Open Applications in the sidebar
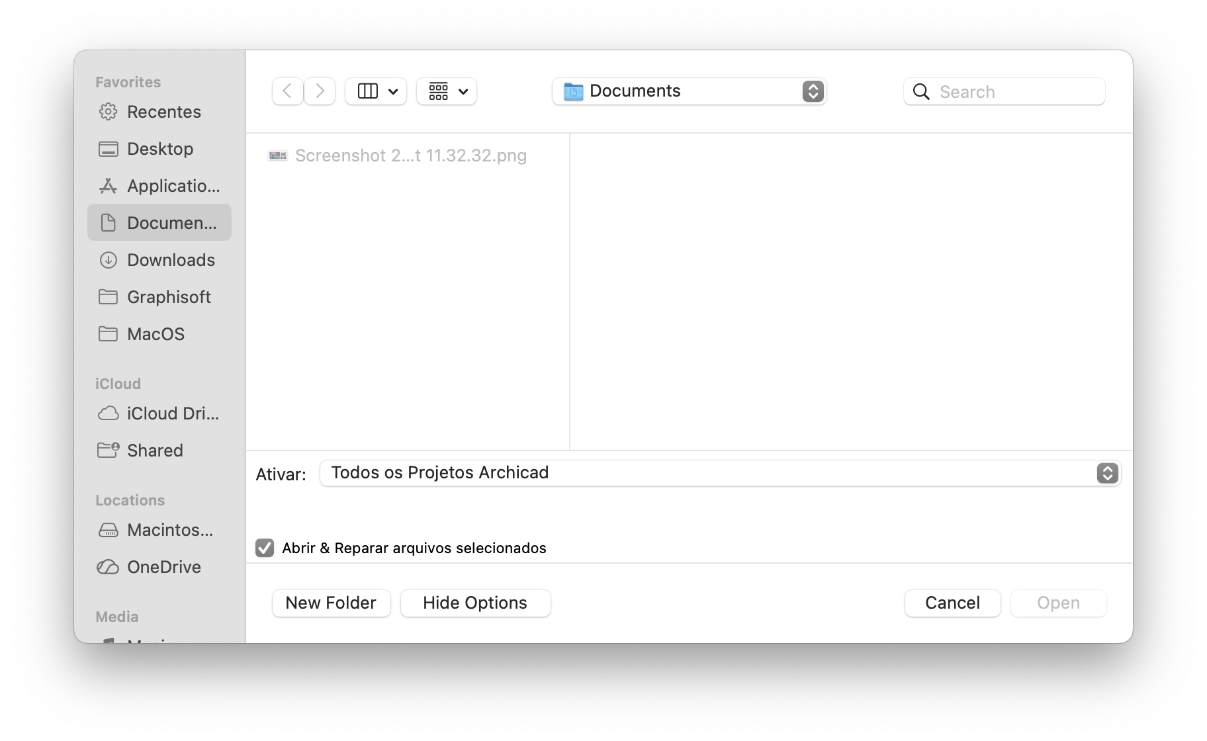The image size is (1207, 741). tap(159, 186)
